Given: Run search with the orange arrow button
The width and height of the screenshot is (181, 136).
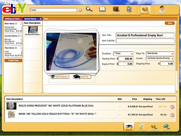Looking at the screenshot, I should click(80, 10).
